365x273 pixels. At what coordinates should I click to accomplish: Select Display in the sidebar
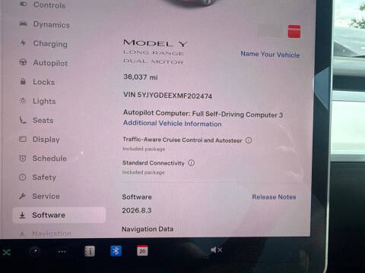[x=40, y=140]
